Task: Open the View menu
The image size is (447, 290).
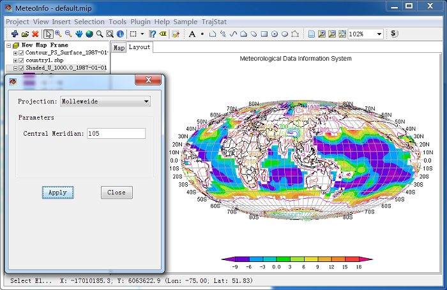Action: point(41,22)
